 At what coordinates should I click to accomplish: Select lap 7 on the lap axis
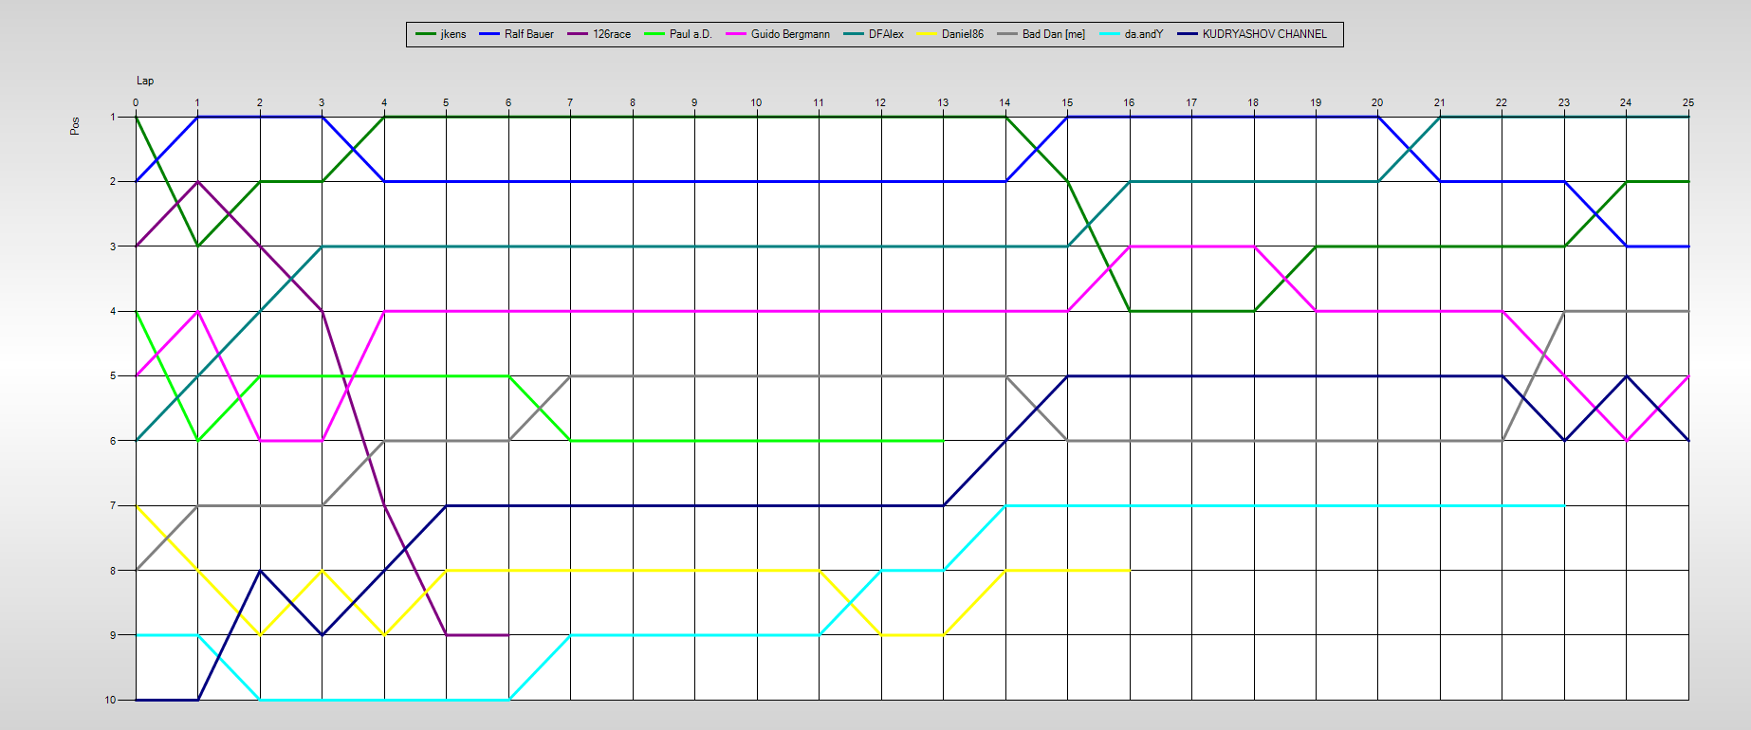(x=570, y=102)
